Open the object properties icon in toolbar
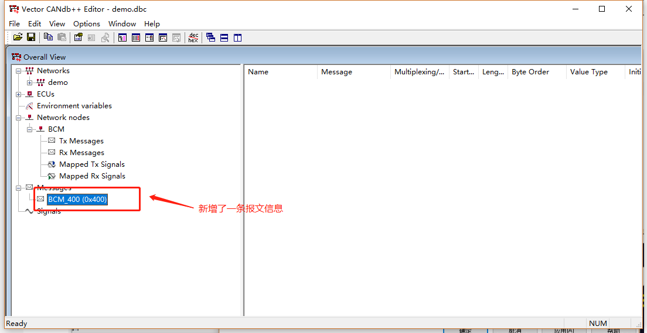This screenshot has height=333, width=647. pos(79,37)
